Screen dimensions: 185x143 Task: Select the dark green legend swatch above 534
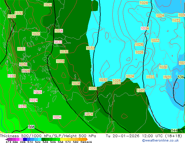[43, 139]
